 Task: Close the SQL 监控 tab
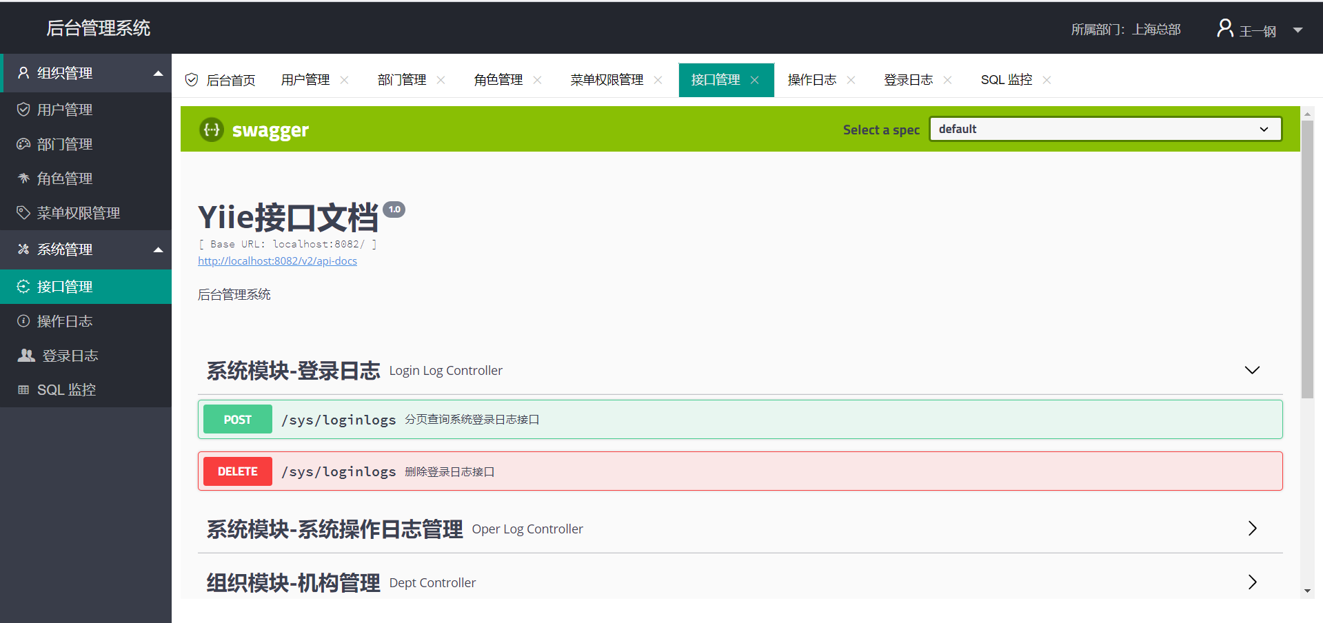pyautogui.click(x=1047, y=80)
